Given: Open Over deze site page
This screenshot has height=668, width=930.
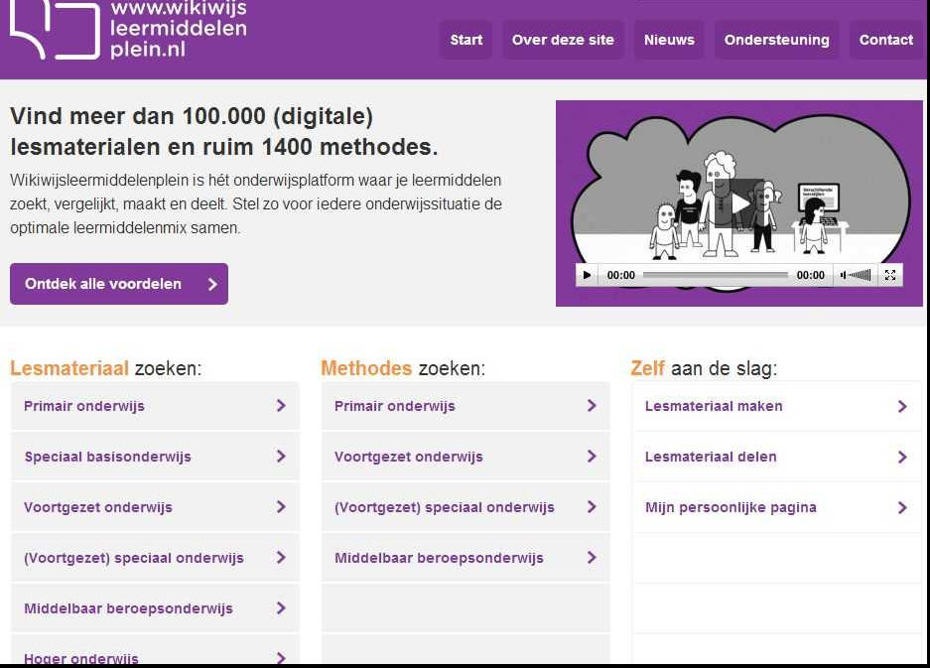Looking at the screenshot, I should [x=563, y=40].
